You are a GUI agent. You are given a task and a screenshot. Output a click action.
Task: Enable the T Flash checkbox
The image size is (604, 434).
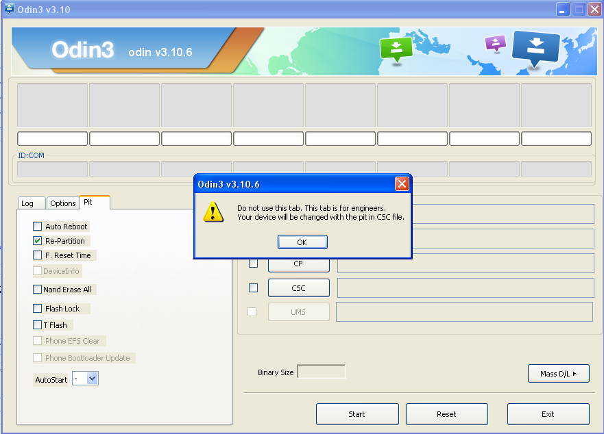[38, 325]
